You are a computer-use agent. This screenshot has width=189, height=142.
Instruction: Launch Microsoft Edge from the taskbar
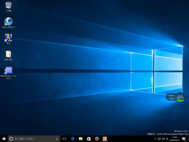pos(73,139)
